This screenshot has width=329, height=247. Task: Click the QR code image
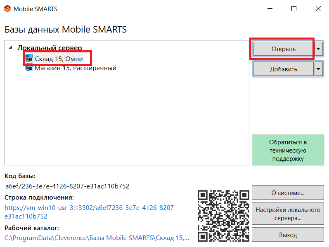coord(223,216)
